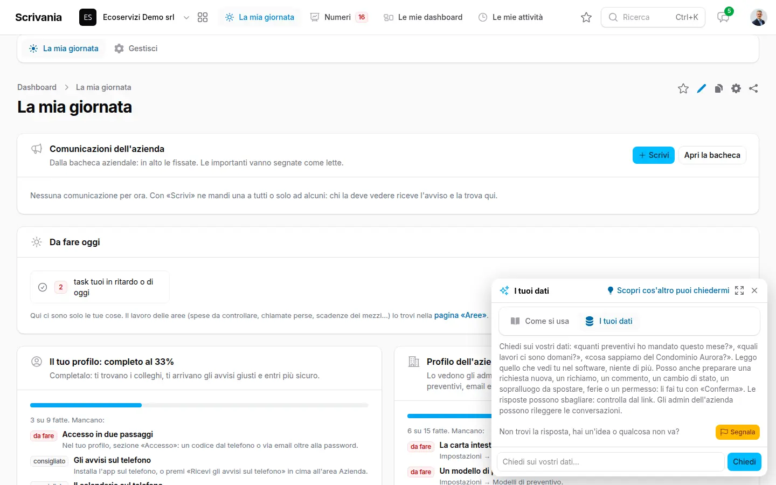Add page to favorites in top bar
This screenshot has width=776, height=485.
tap(586, 17)
